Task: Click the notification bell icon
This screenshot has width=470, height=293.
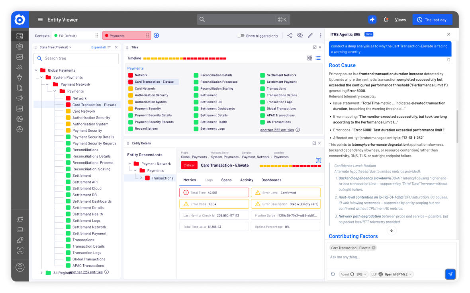Action: 386,19
